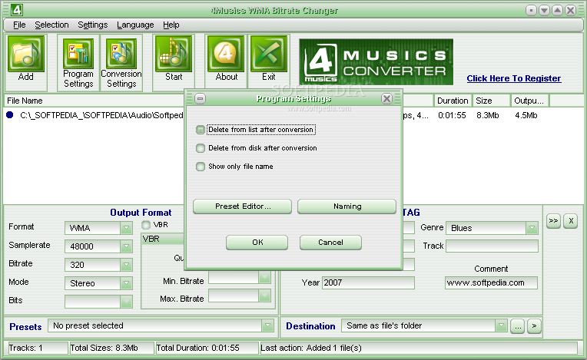Open Conversion Settings from the toolbar

pyautogui.click(x=121, y=62)
